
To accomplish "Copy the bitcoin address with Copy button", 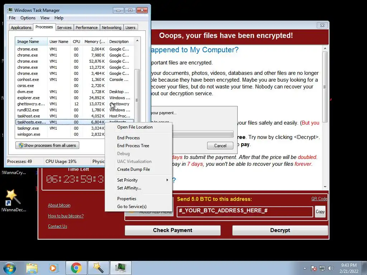I will tap(320, 212).
